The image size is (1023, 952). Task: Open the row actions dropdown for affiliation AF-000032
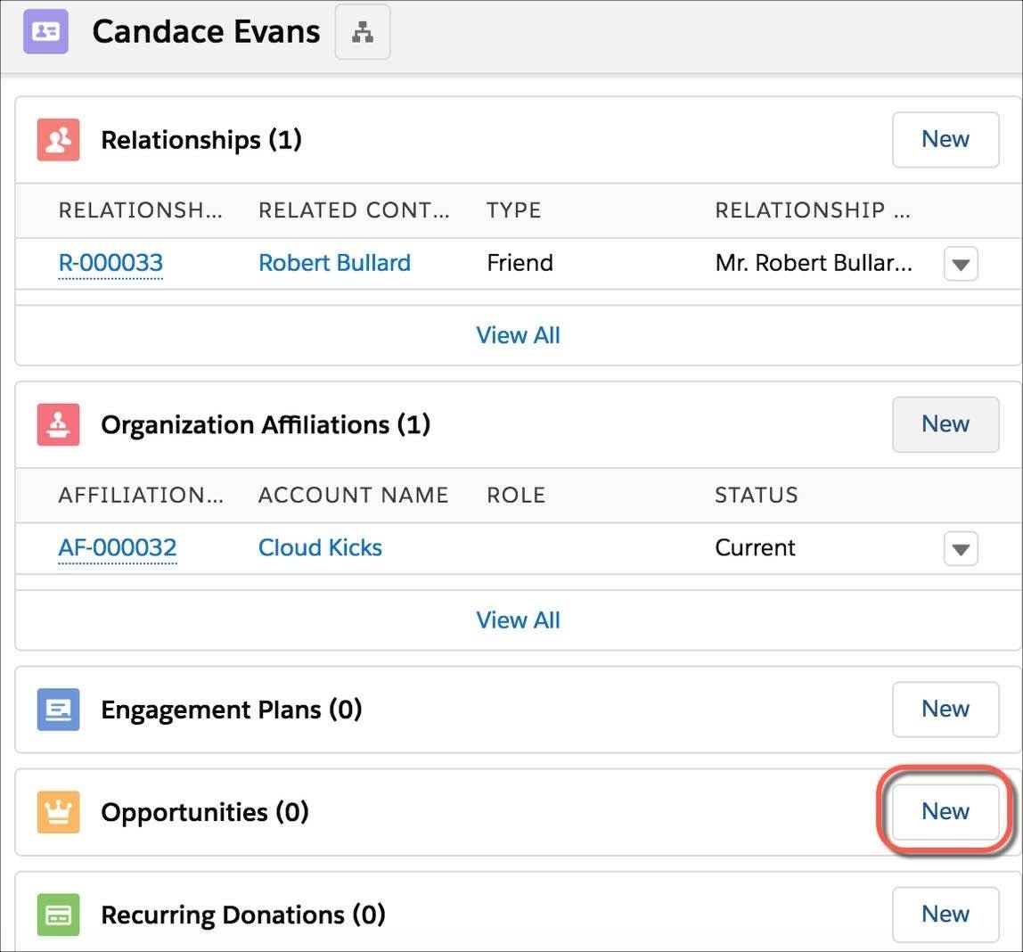click(x=961, y=548)
